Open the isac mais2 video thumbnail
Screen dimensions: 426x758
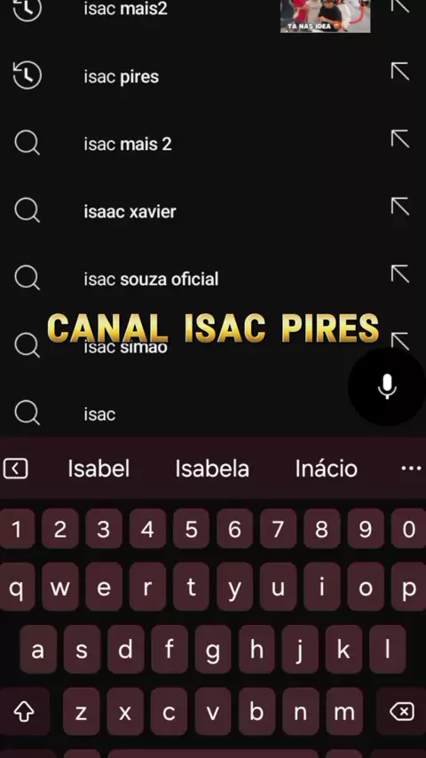pos(326,16)
